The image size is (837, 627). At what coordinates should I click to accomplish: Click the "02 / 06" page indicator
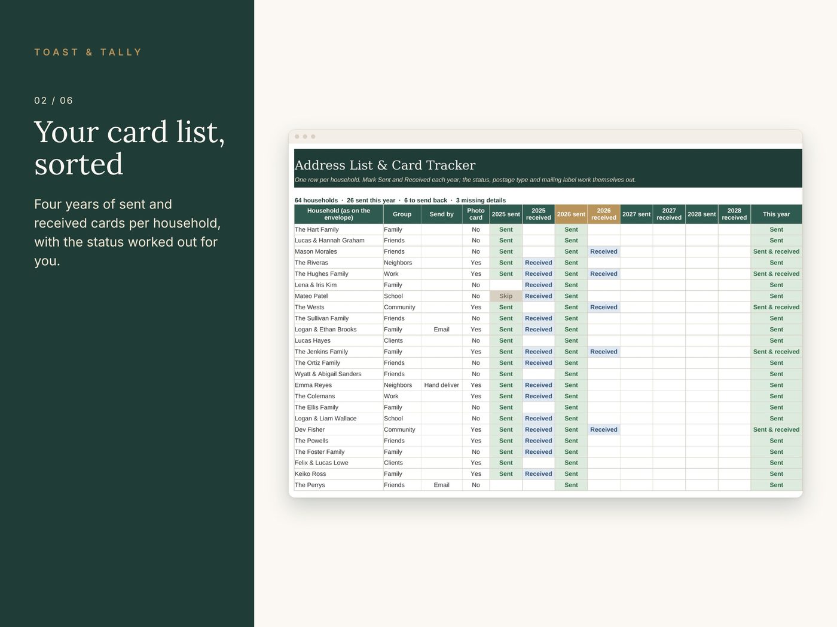point(54,100)
